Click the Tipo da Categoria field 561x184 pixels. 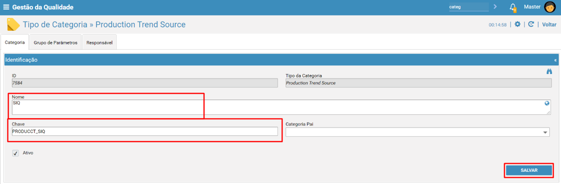point(419,83)
